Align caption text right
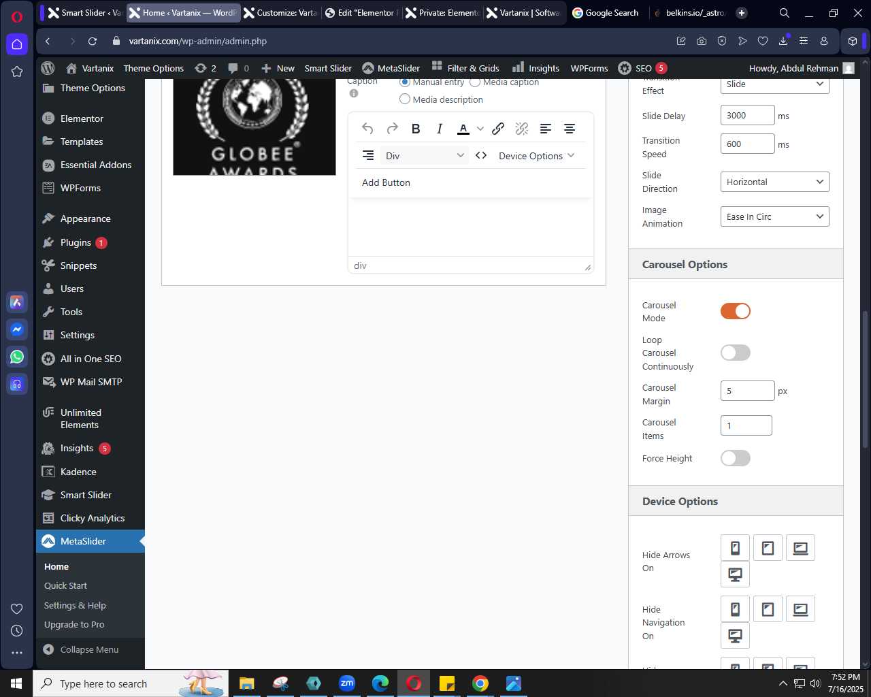The image size is (871, 697). pos(368,155)
